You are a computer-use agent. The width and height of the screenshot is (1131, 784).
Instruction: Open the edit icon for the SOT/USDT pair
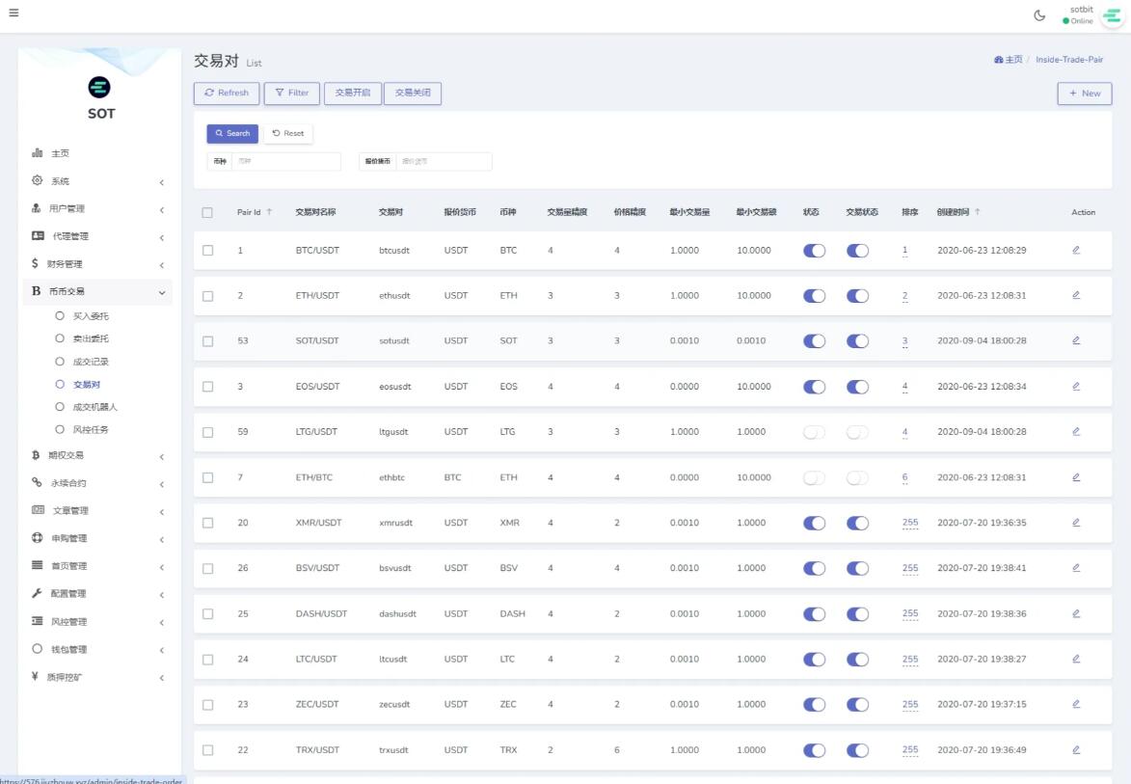(x=1076, y=340)
